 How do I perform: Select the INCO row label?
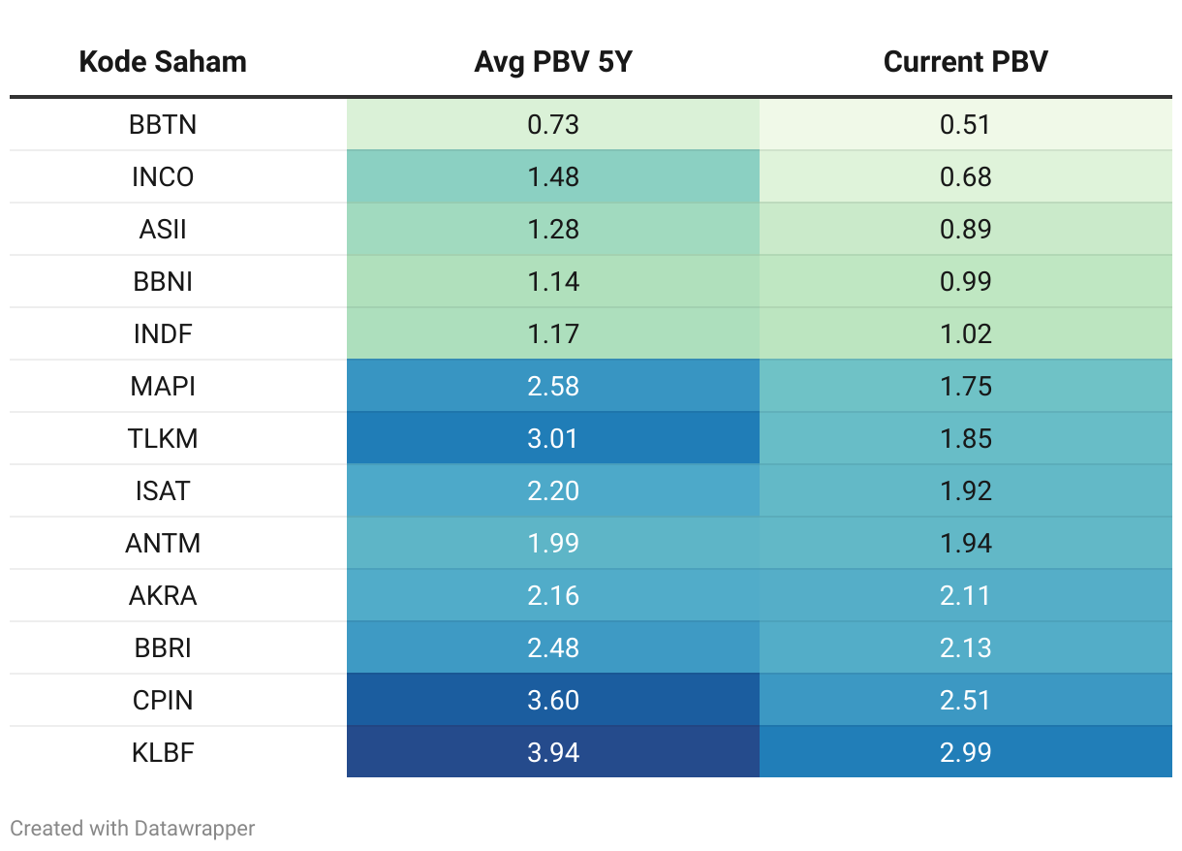pyautogui.click(x=163, y=177)
